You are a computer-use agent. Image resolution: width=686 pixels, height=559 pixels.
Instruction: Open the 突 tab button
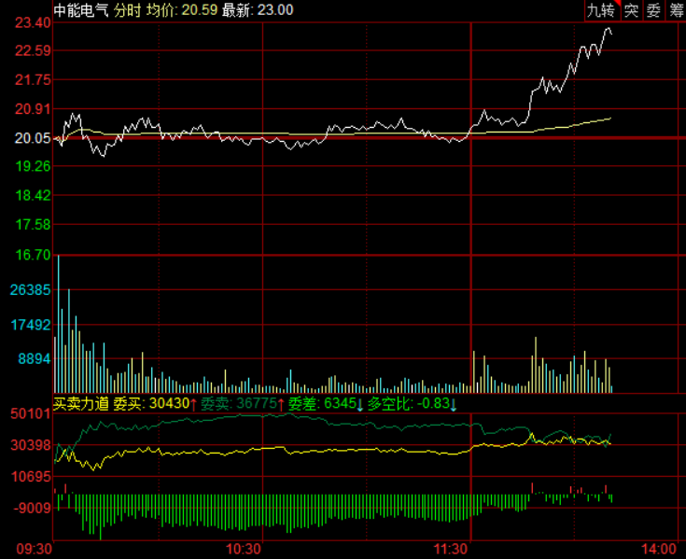631,10
